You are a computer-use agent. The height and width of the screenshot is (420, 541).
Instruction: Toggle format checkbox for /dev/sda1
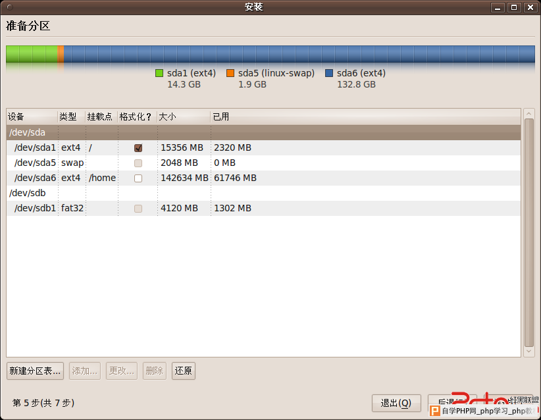click(138, 148)
